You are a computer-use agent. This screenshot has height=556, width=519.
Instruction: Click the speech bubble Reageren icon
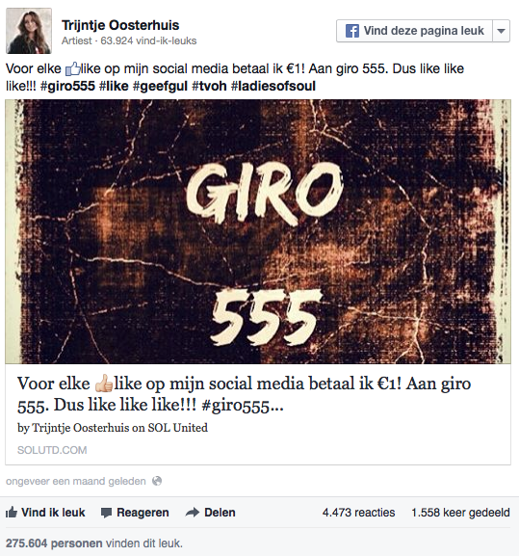(x=106, y=513)
